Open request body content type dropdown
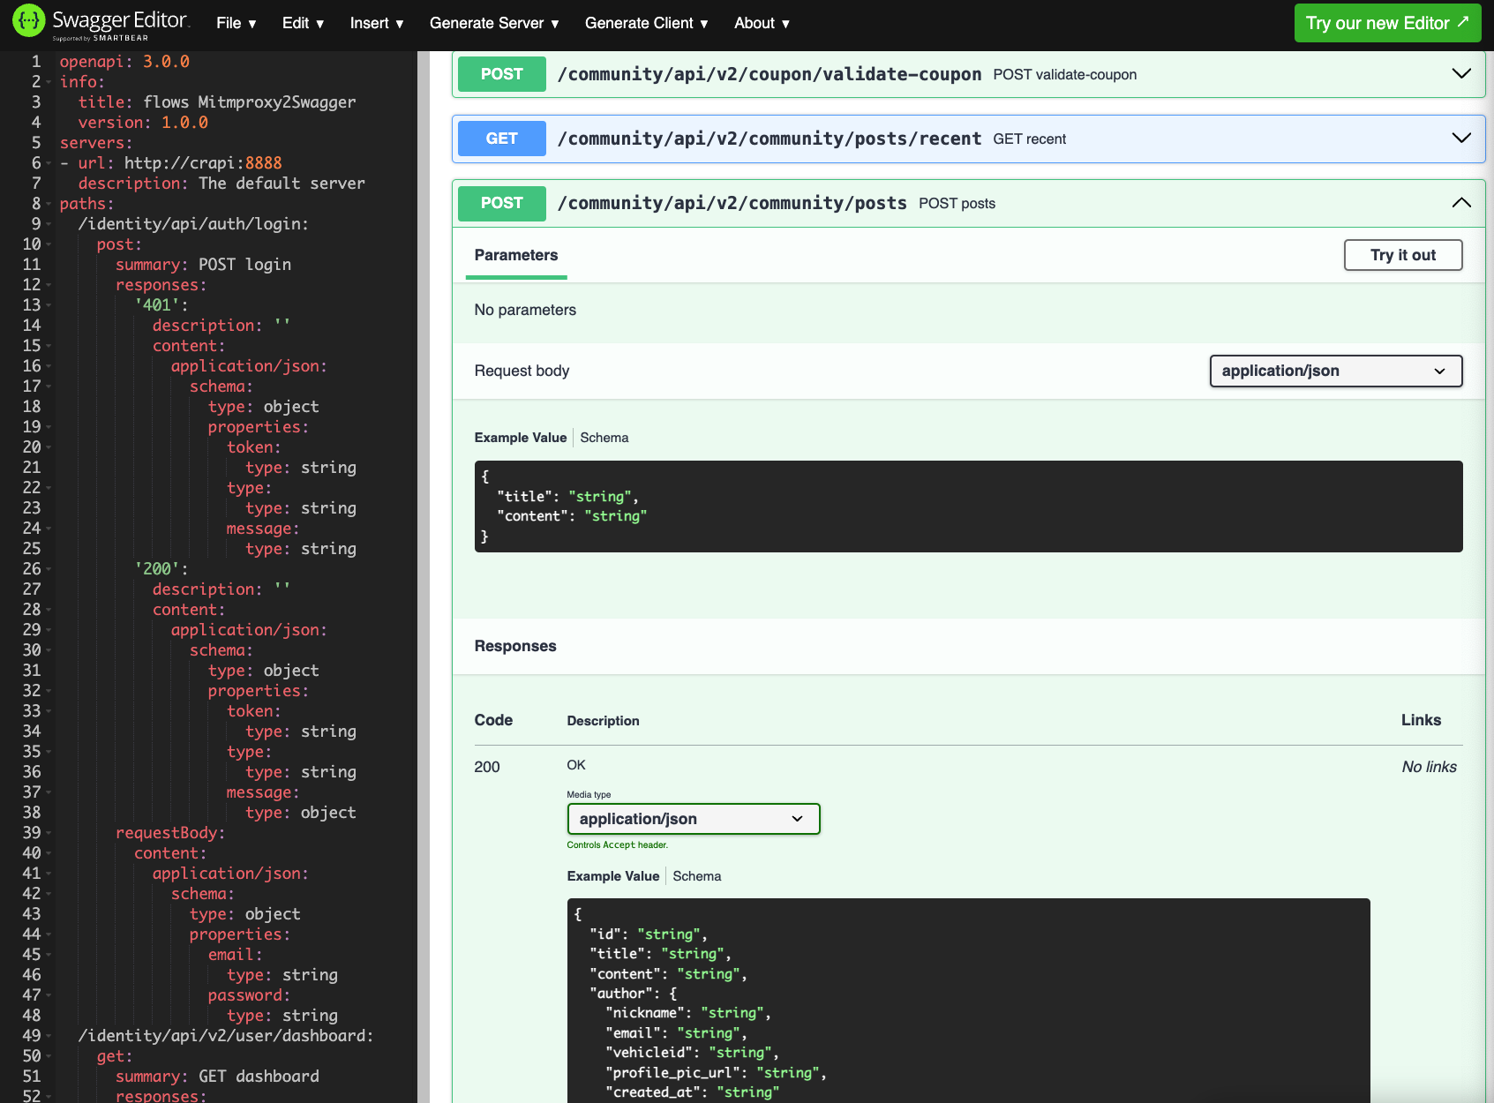The width and height of the screenshot is (1494, 1103). (1335, 371)
